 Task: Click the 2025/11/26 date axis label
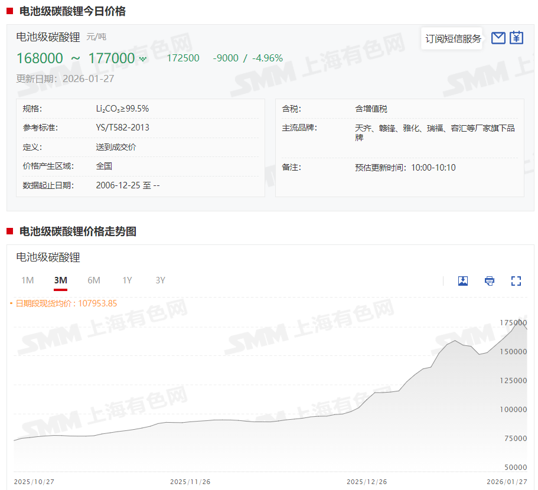coord(190,482)
